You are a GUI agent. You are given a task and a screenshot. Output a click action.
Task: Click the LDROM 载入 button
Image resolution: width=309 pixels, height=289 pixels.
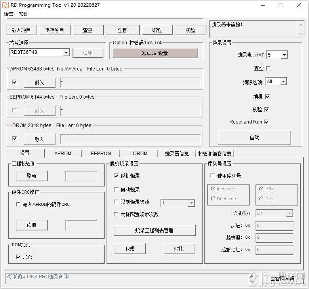(40, 139)
